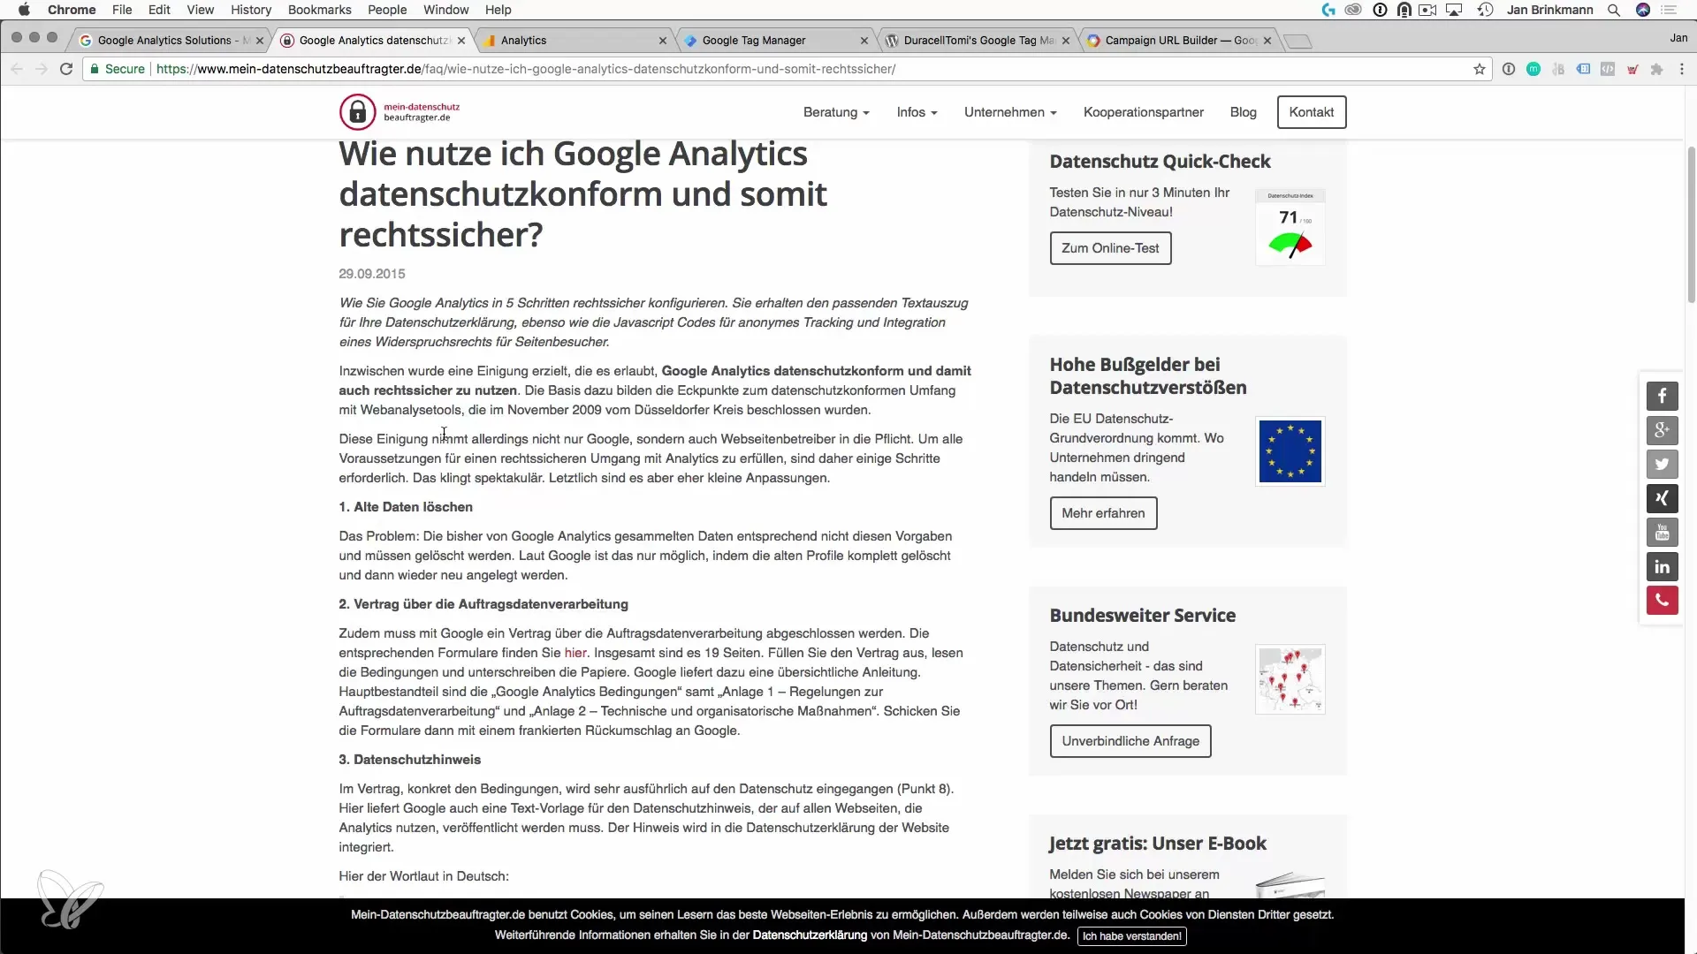Click the Google Plus share icon
Image resolution: width=1697 pixels, height=954 pixels.
1662,430
